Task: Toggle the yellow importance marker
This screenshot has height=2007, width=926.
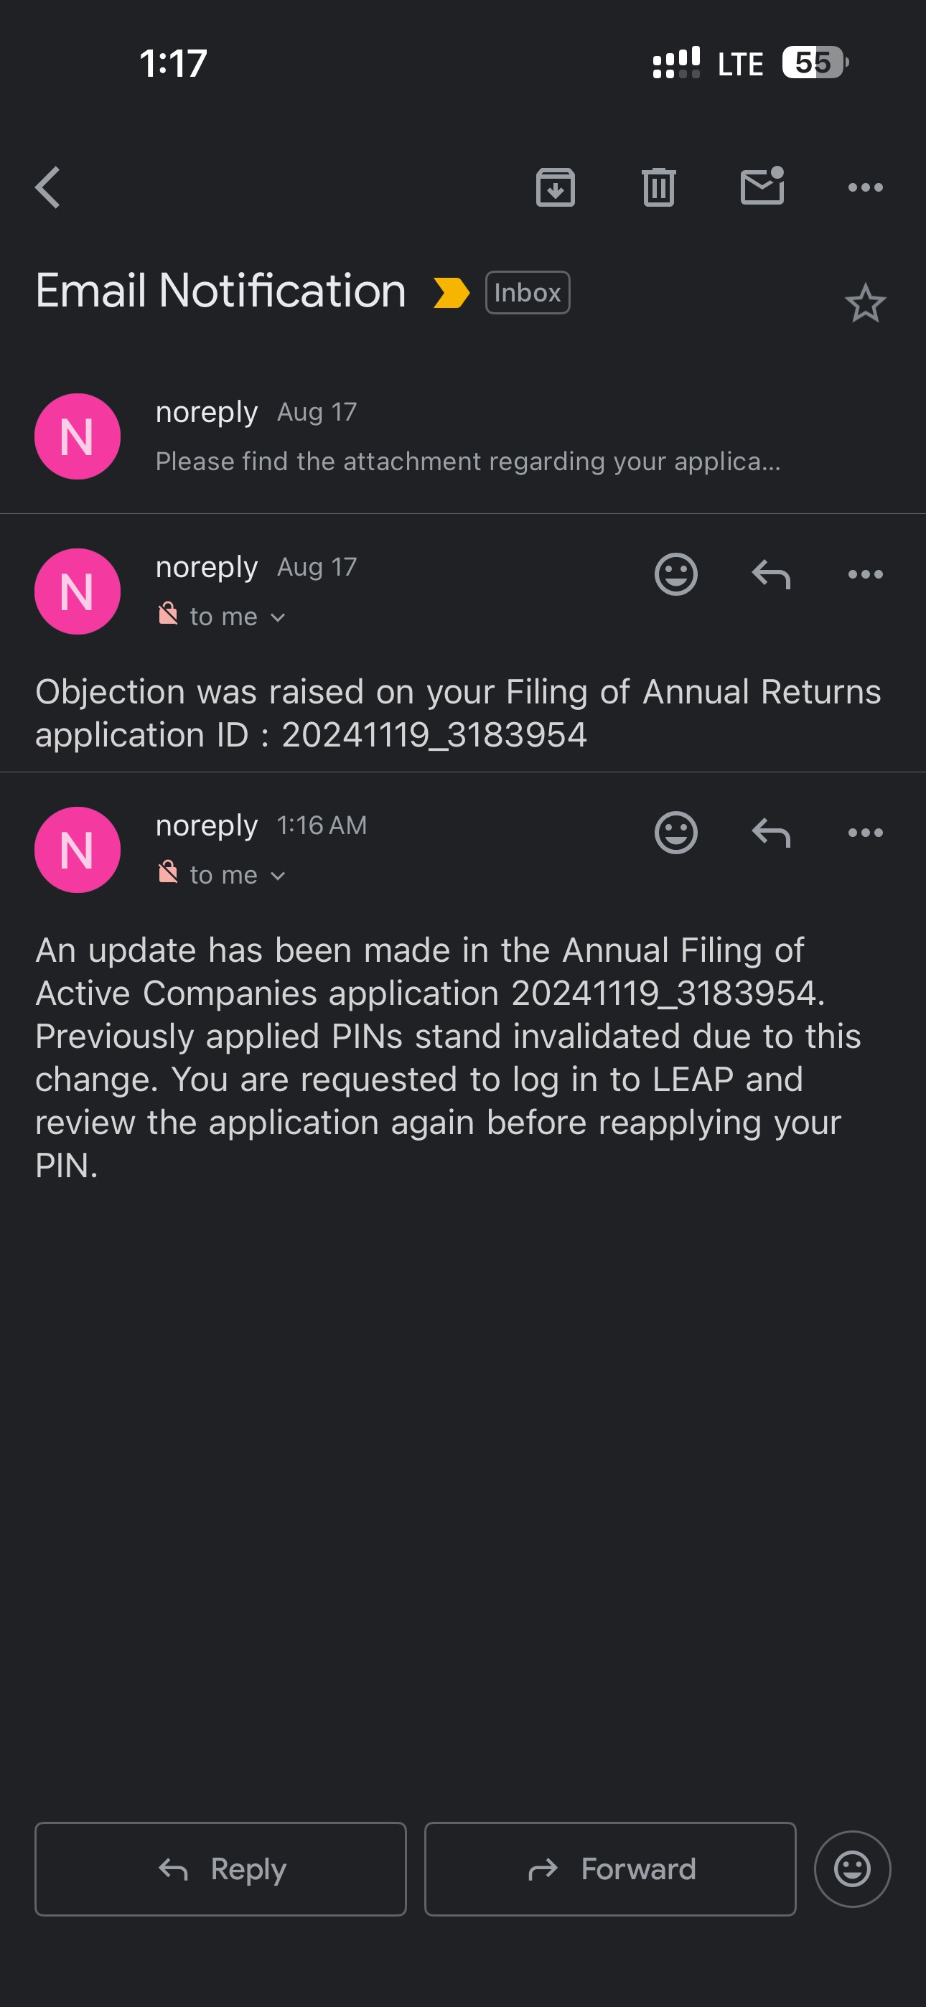Action: coord(452,293)
